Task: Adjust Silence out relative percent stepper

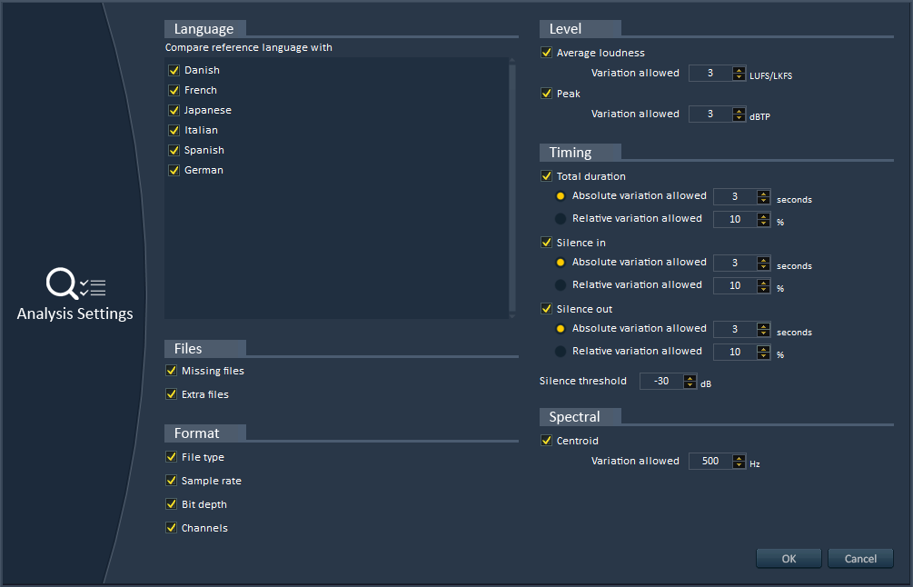Action: point(763,353)
